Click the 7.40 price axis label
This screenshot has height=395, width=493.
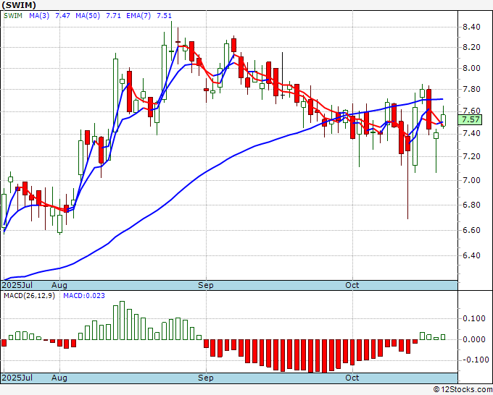471,134
